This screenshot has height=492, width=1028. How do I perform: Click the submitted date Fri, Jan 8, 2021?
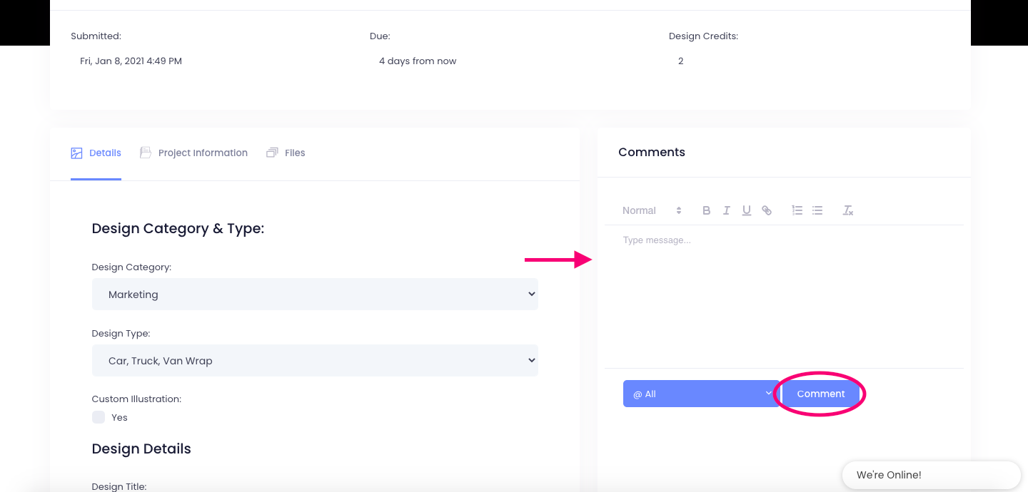point(131,61)
